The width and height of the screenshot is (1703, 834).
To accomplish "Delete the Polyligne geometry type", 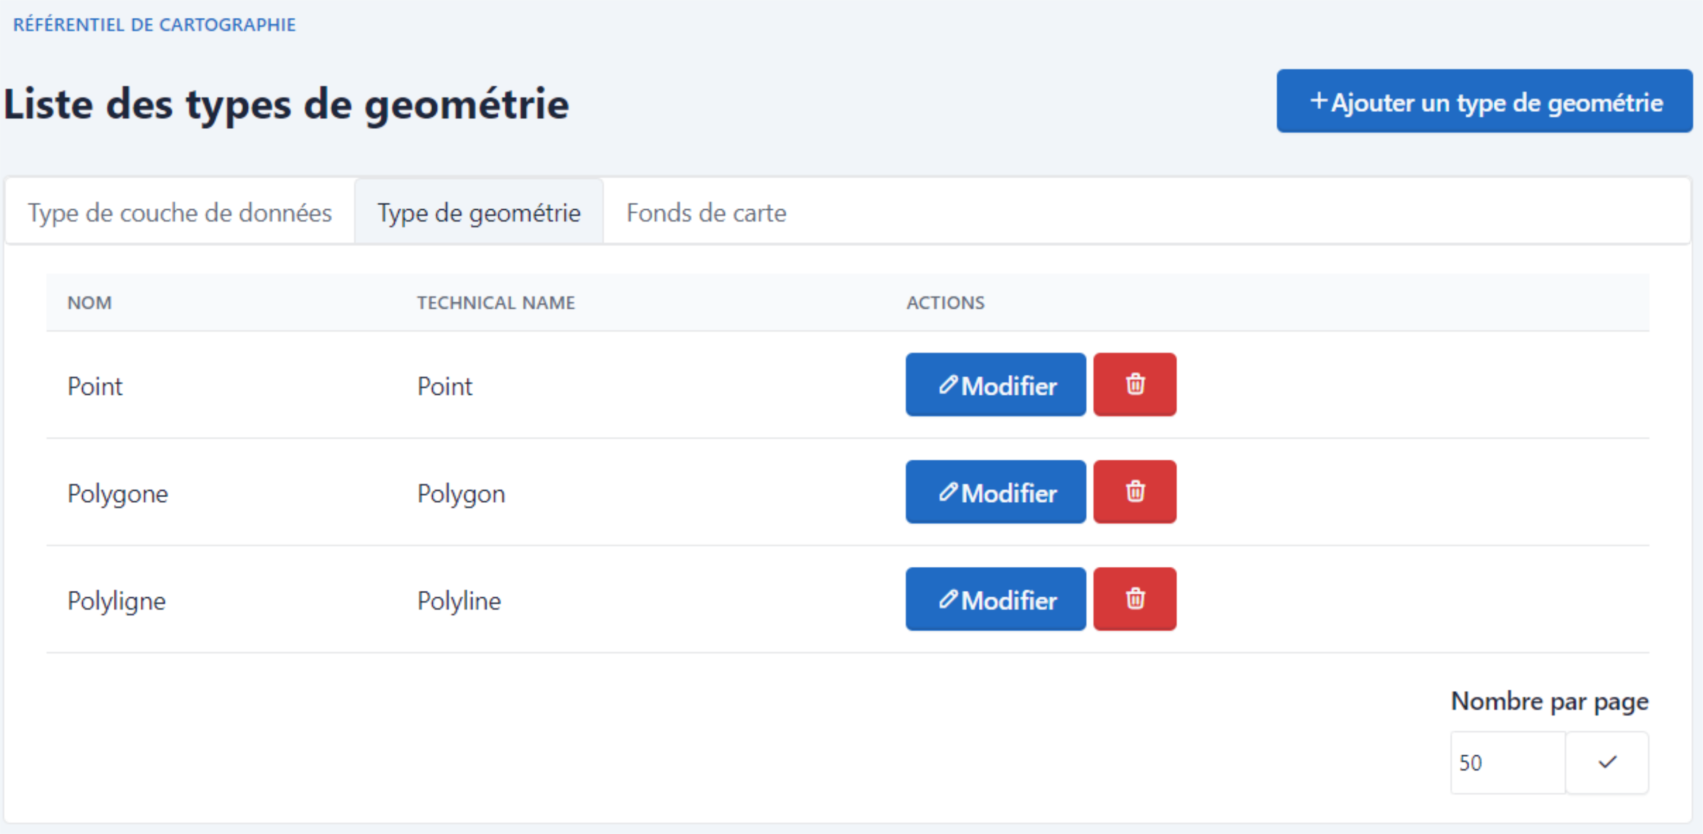I will [x=1134, y=599].
